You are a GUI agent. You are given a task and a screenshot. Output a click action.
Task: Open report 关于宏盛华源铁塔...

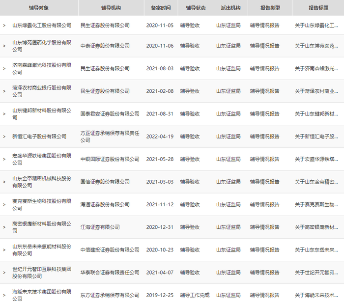[316, 159]
